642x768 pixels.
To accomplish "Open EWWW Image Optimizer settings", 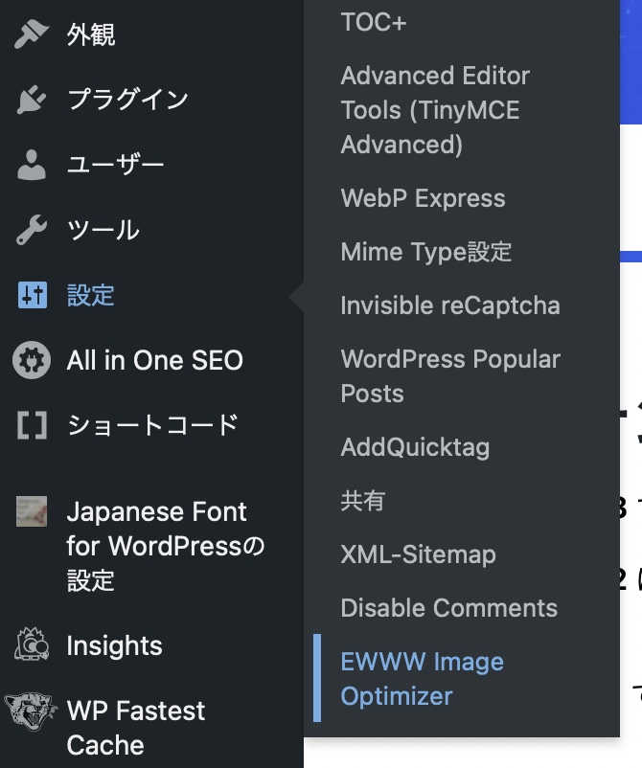I will tap(422, 679).
